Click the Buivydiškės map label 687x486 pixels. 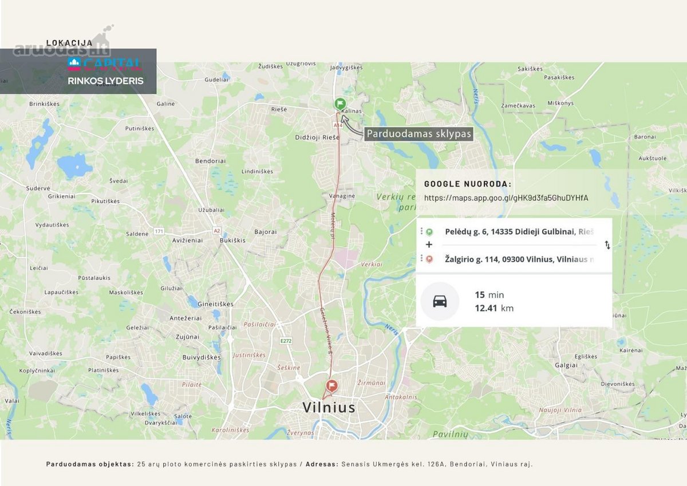coord(202,357)
